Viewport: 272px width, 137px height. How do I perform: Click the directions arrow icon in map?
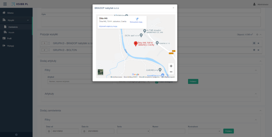(x=137, y=19)
